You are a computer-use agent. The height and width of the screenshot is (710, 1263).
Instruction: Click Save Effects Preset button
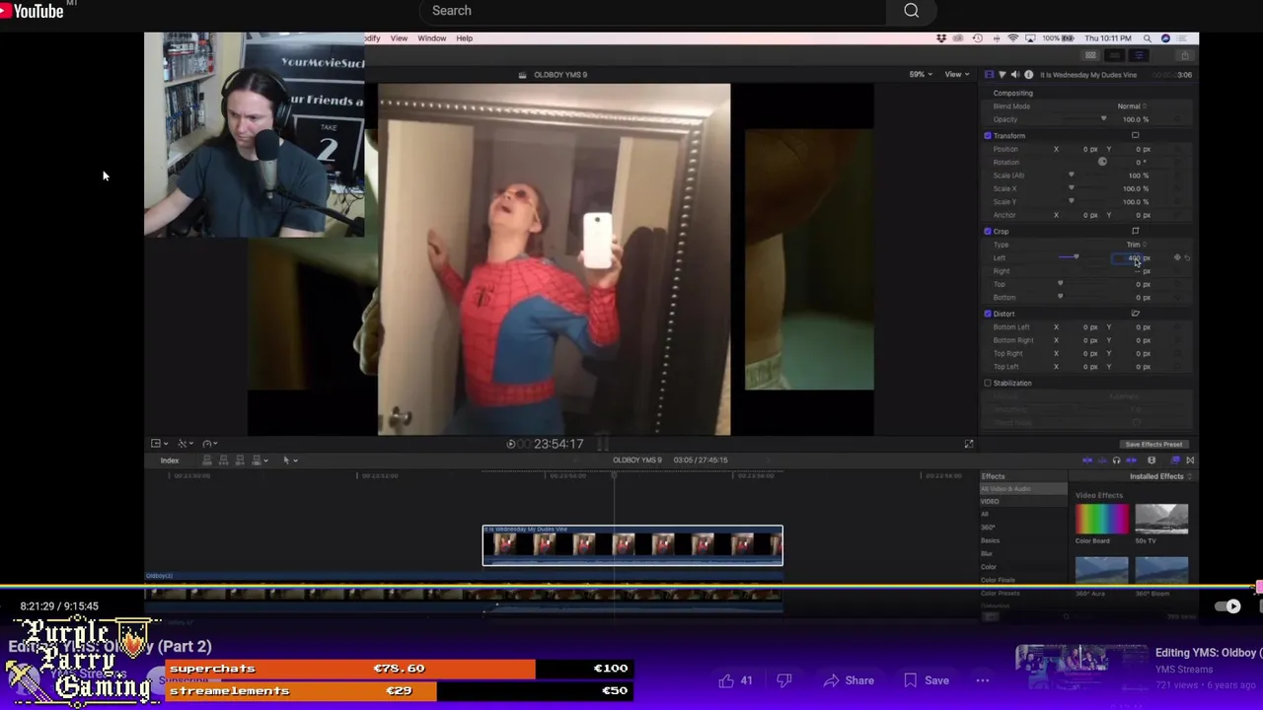(x=1152, y=445)
